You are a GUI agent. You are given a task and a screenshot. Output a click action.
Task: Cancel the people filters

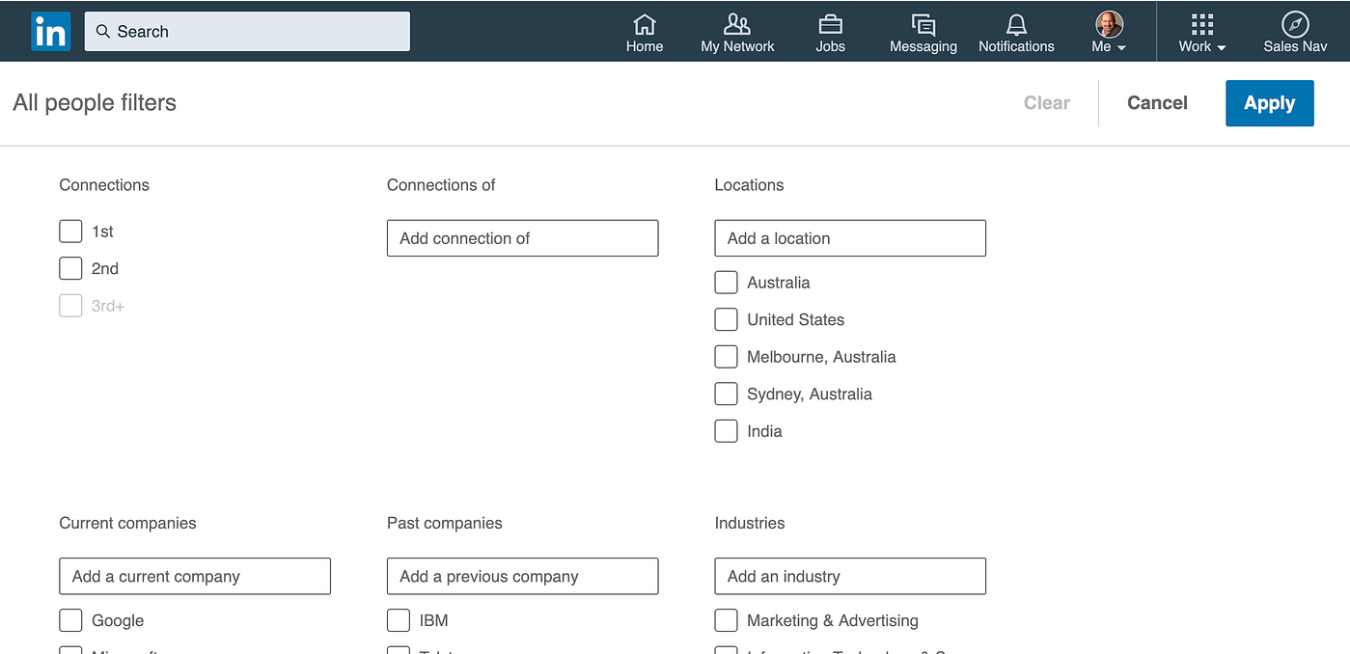click(x=1157, y=103)
